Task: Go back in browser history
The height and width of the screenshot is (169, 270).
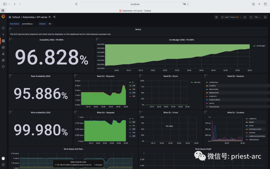Action: click(x=15, y=4)
